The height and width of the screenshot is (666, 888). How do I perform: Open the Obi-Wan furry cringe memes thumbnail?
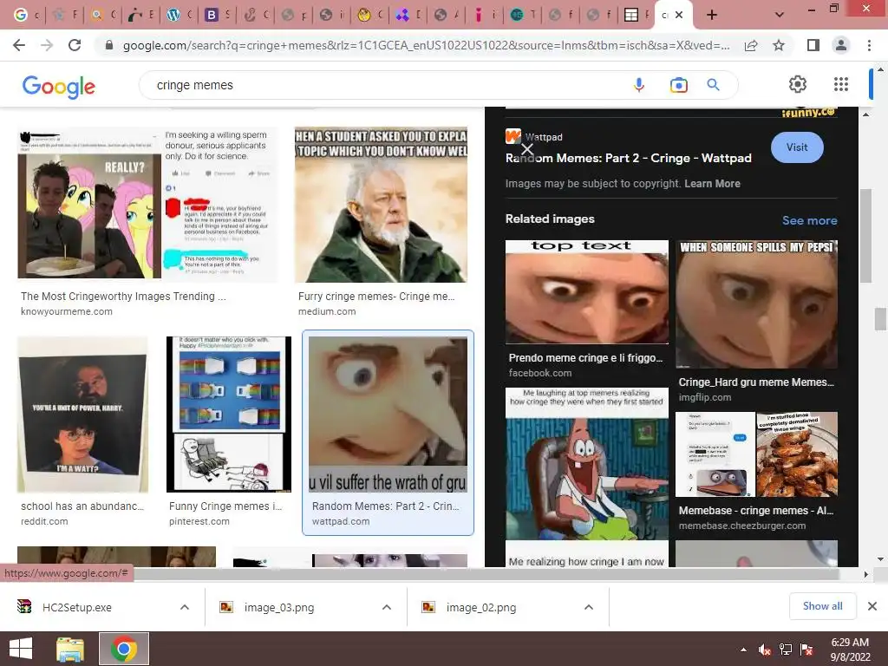pos(382,205)
